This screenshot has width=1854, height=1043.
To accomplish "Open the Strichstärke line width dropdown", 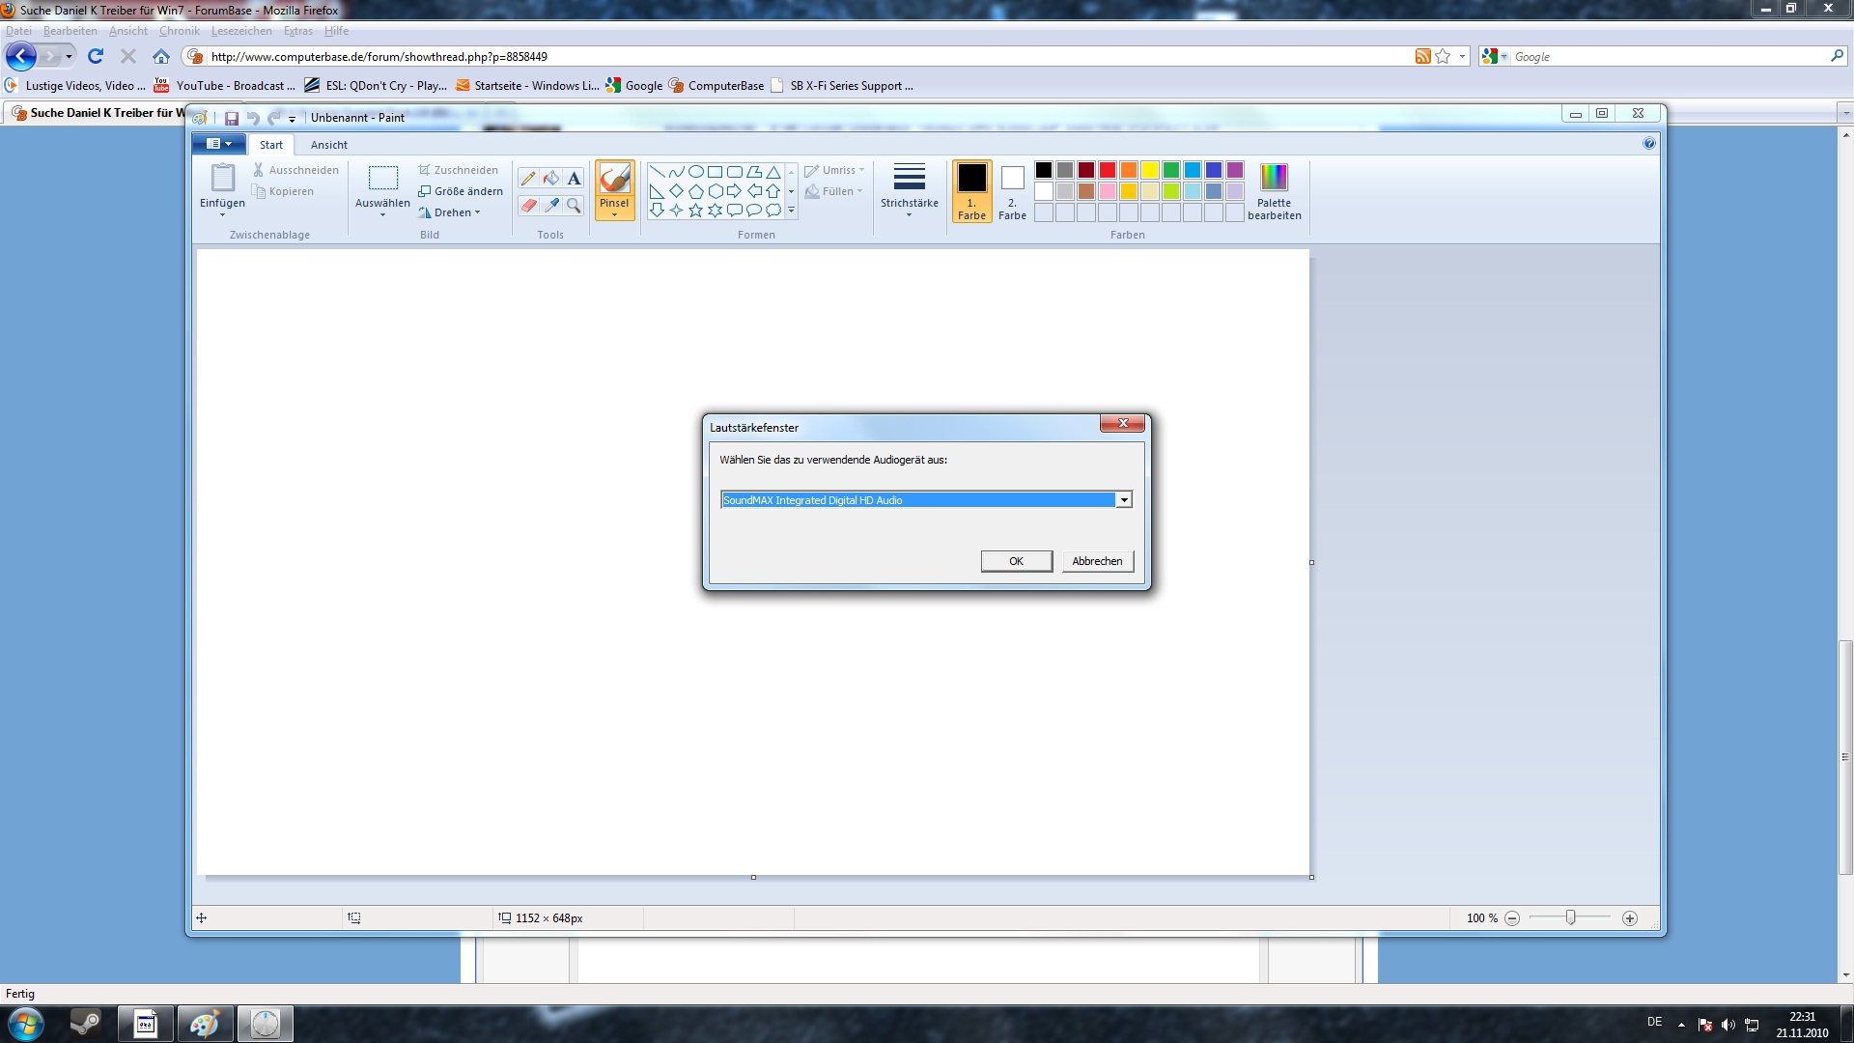I will (909, 190).
